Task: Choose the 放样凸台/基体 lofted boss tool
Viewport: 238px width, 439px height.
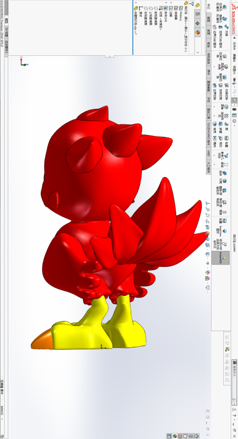Action: (x=221, y=37)
